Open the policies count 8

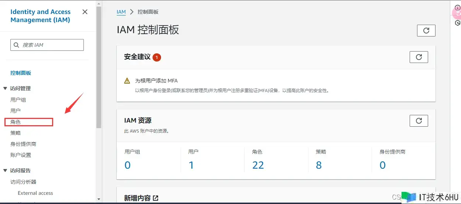click(319, 165)
